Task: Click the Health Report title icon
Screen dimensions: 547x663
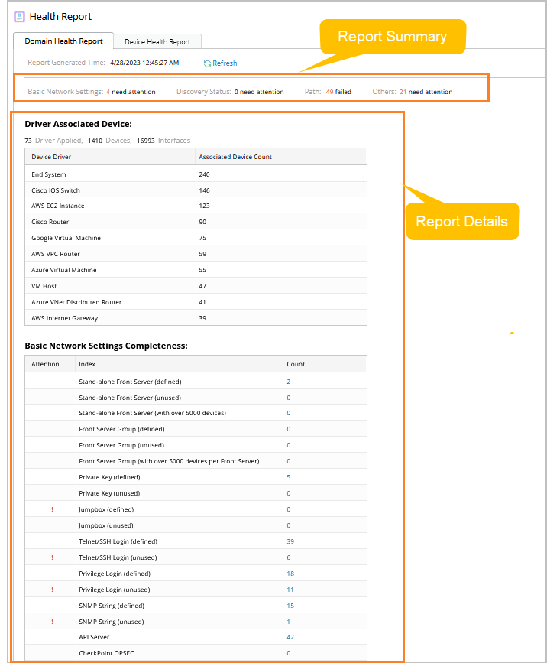Action: (x=19, y=16)
